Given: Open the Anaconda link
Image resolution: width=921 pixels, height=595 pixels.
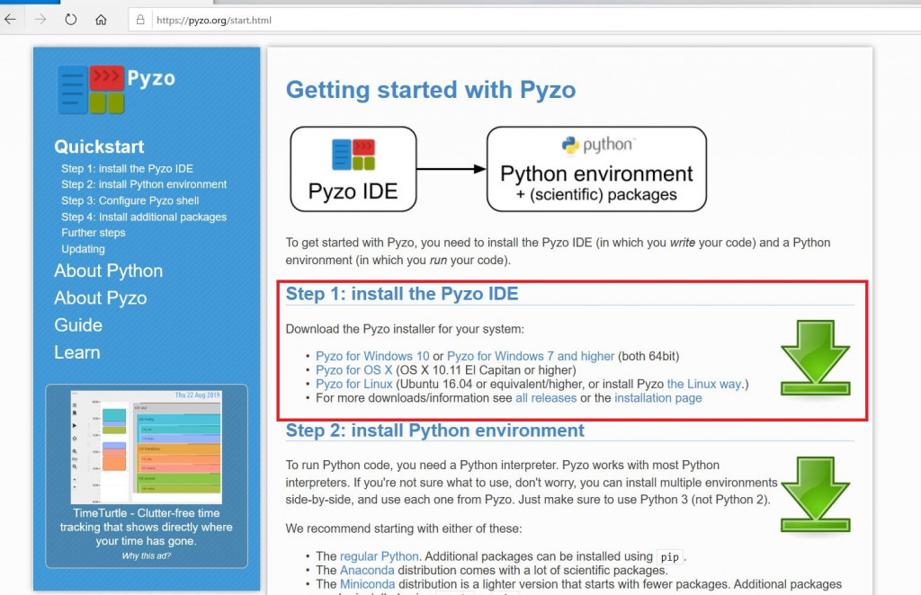Looking at the screenshot, I should tap(367, 571).
